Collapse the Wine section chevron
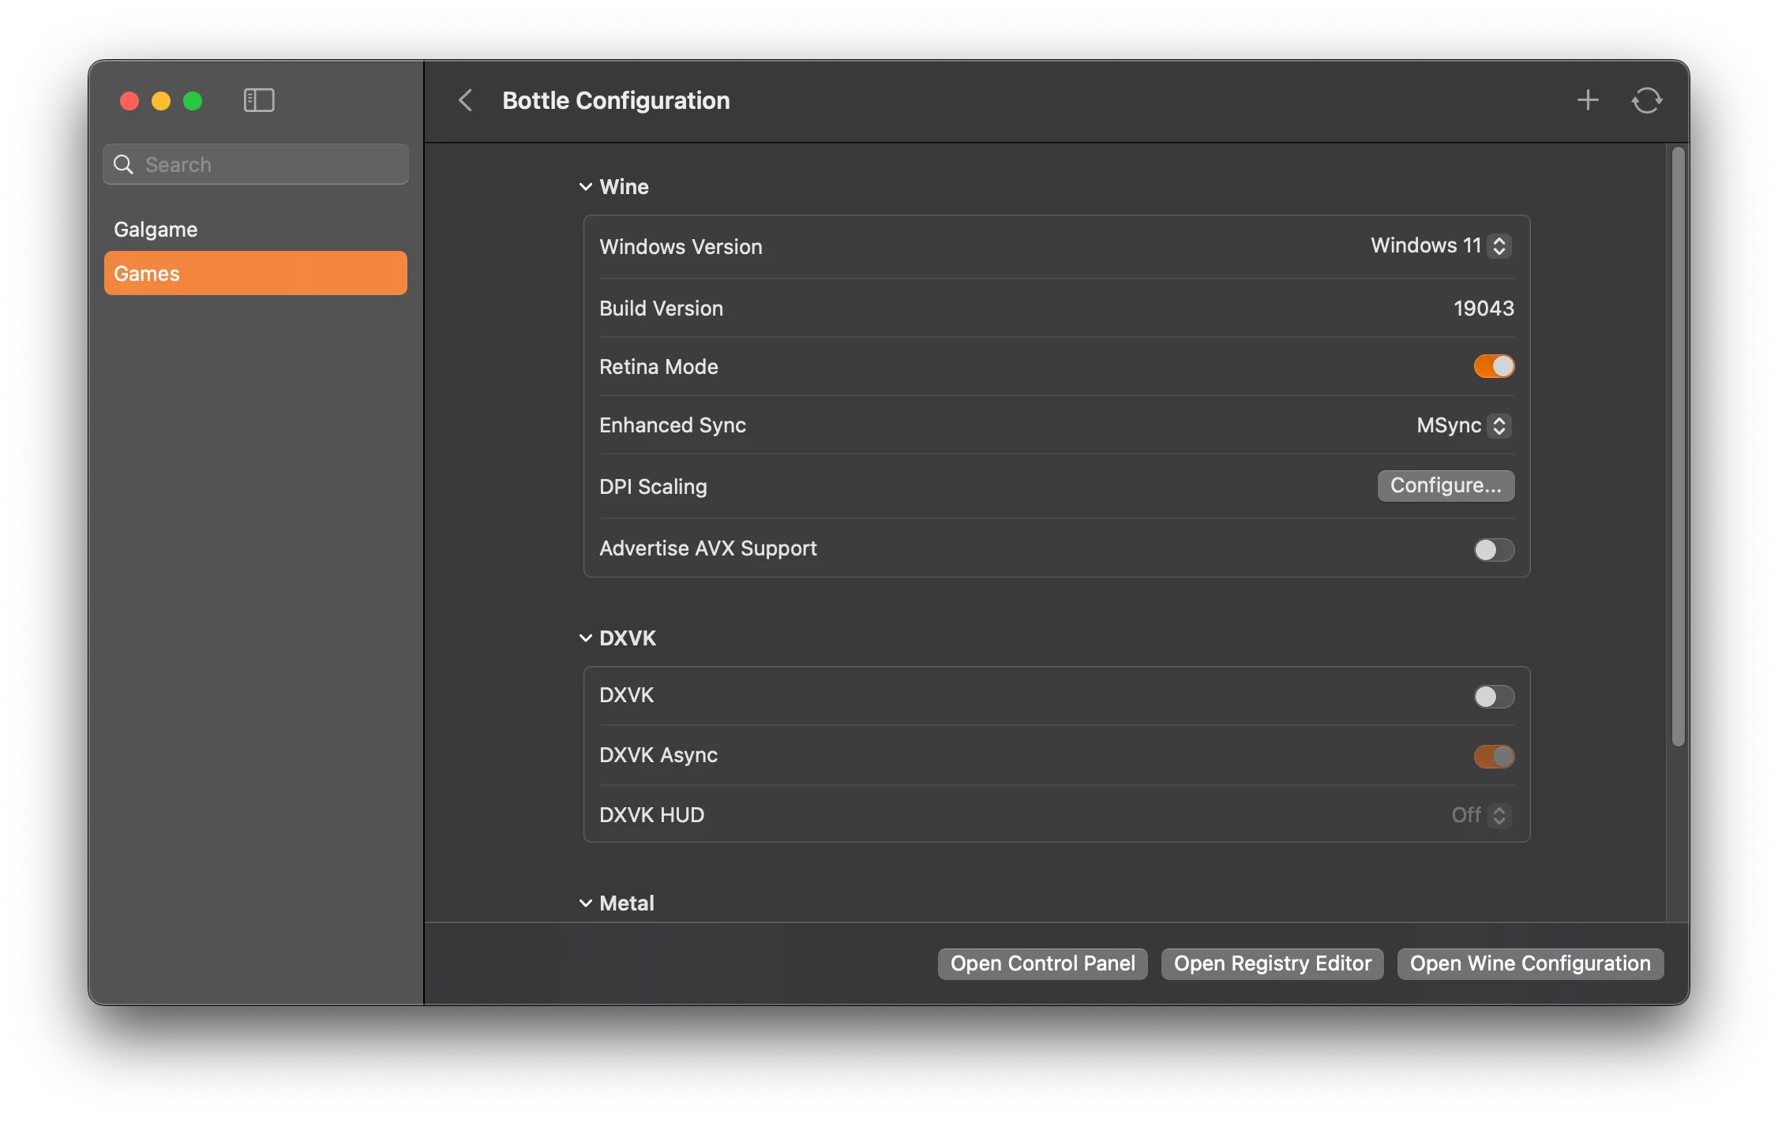Screen dimensions: 1778x1122 coord(586,187)
